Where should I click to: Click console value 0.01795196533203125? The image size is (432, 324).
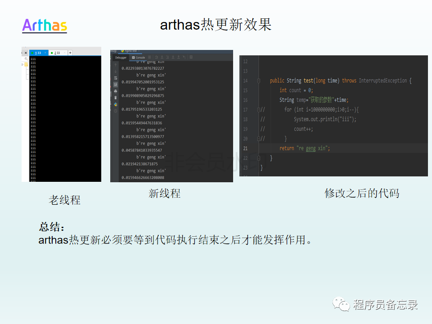pos(142,109)
